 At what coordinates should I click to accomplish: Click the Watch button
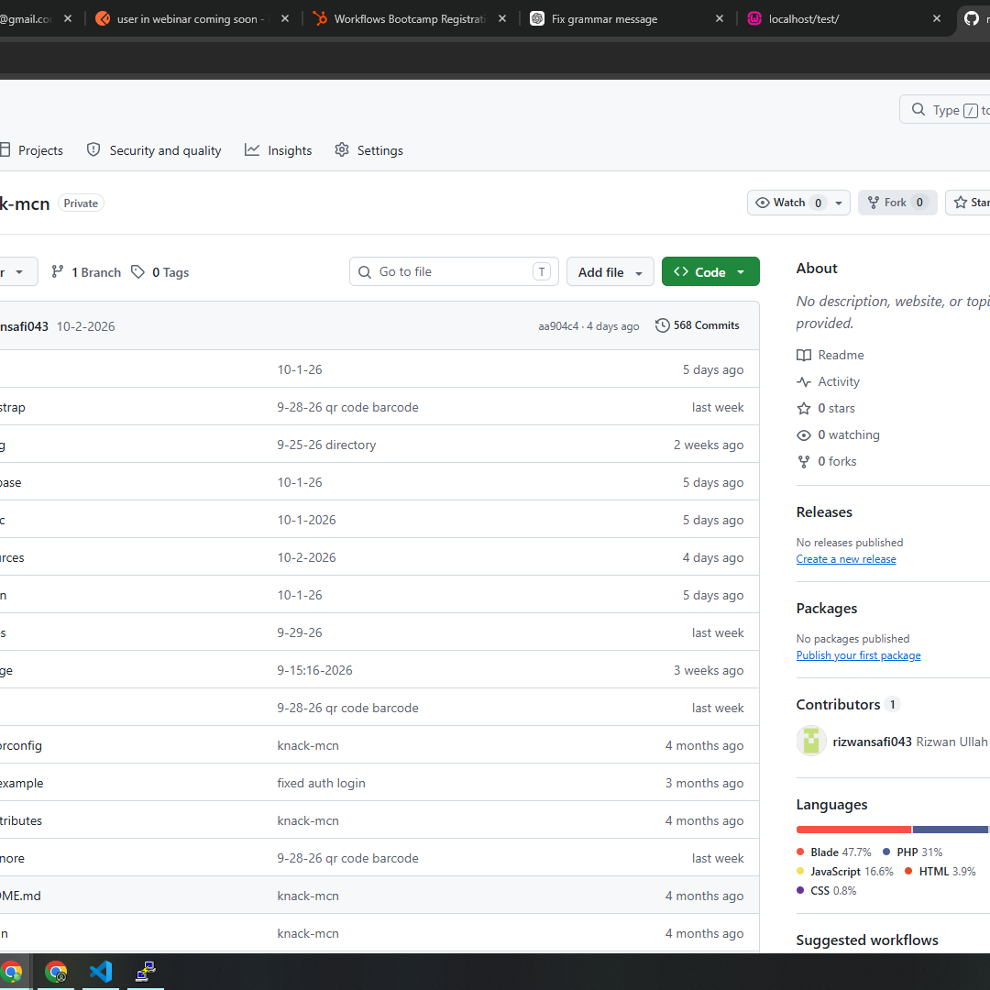(x=788, y=203)
